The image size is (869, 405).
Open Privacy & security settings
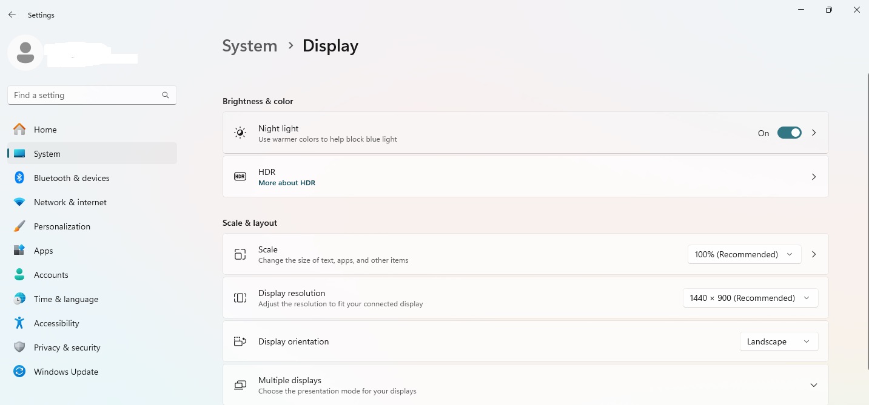pos(92,347)
